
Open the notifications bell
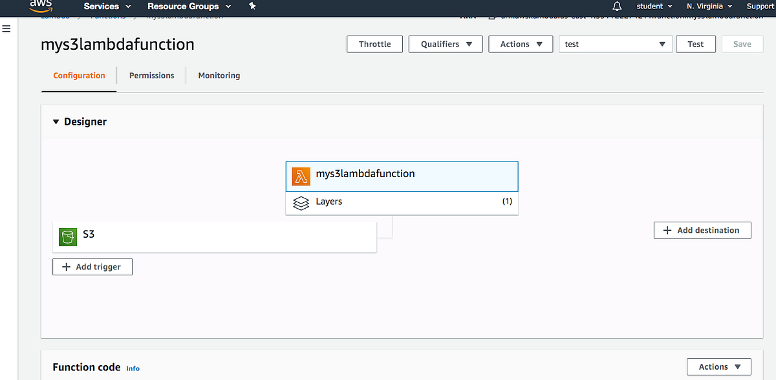point(616,6)
